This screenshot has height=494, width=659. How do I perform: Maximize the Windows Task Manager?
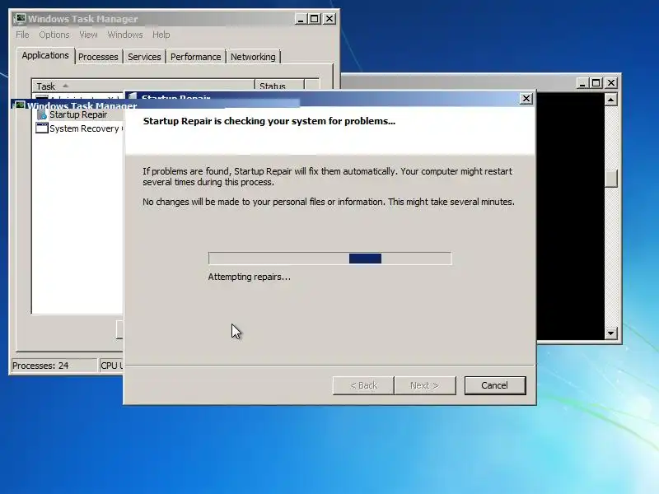pyautogui.click(x=315, y=19)
